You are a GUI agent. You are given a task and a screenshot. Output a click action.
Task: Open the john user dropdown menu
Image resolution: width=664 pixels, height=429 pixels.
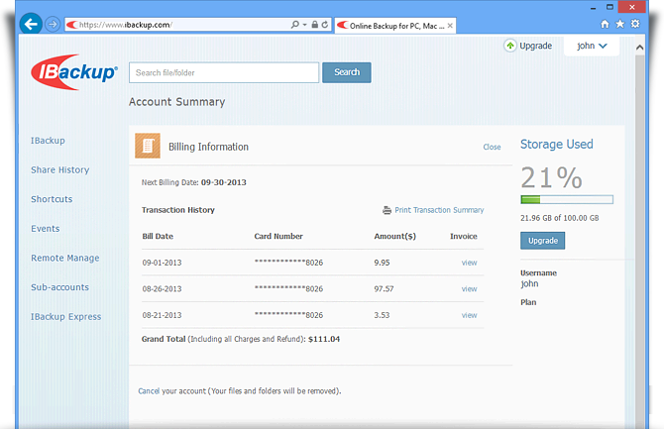click(x=592, y=46)
